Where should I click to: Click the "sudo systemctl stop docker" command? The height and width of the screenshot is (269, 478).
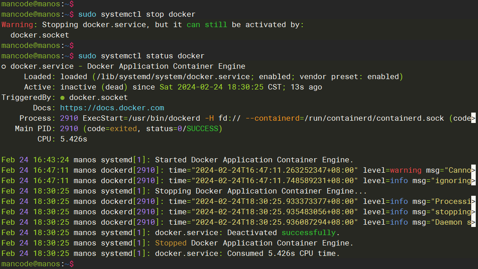137,14
